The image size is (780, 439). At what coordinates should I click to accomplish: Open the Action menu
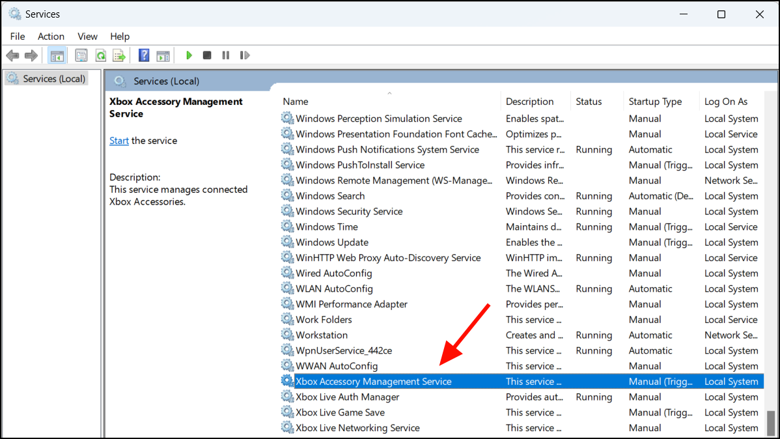(x=51, y=36)
